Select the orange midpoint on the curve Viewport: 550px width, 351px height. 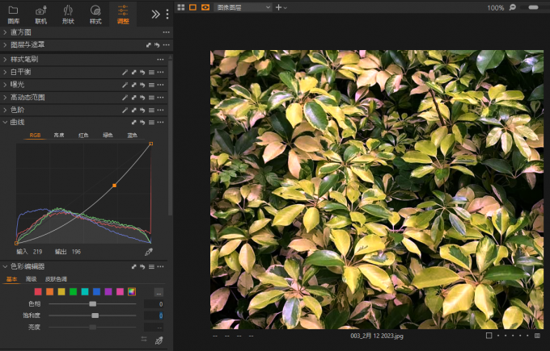point(114,186)
